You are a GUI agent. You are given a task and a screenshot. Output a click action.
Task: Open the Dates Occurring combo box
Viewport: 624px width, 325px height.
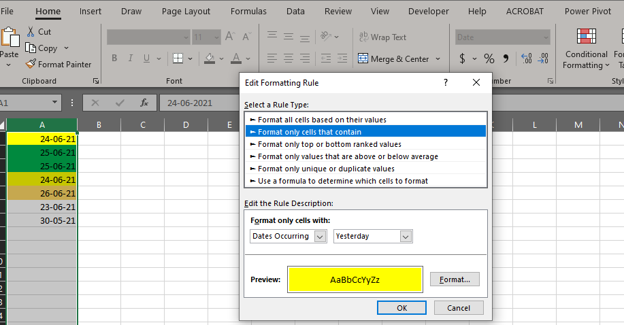click(x=289, y=237)
